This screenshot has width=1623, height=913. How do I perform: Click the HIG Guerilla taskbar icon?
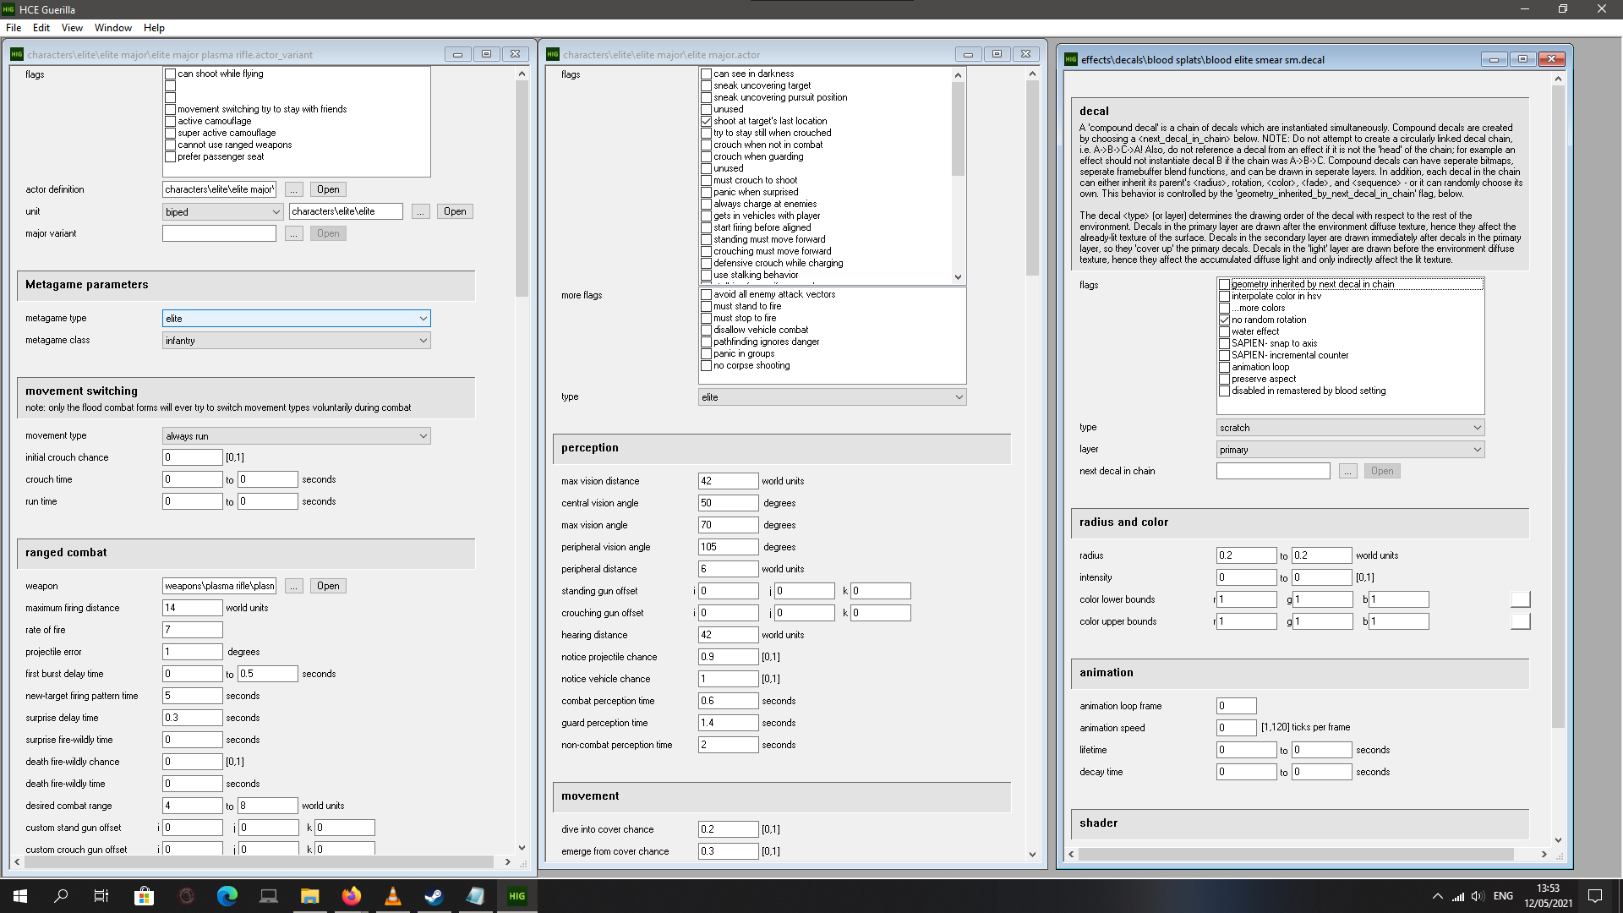point(516,896)
